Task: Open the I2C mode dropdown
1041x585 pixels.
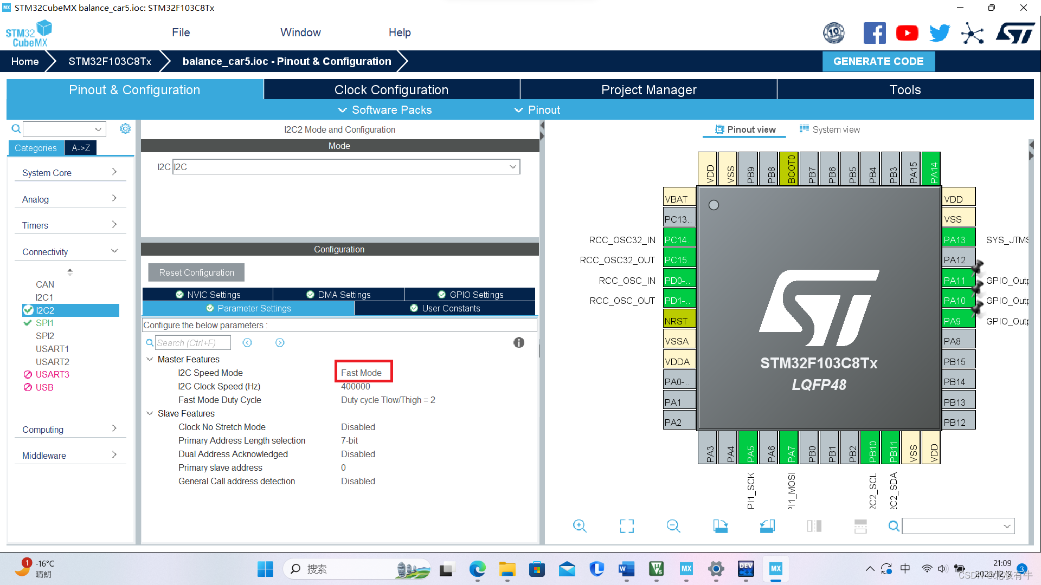Action: [512, 167]
